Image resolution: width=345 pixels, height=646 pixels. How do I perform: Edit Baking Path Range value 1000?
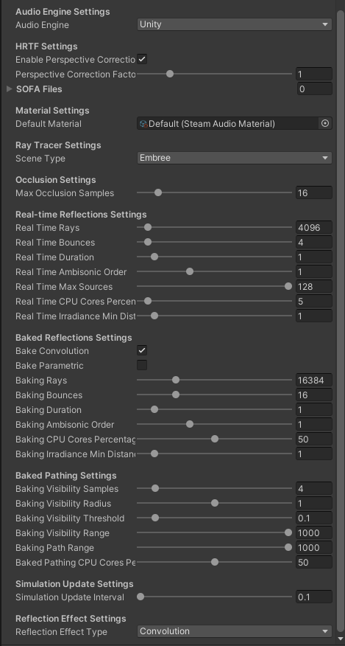click(314, 547)
